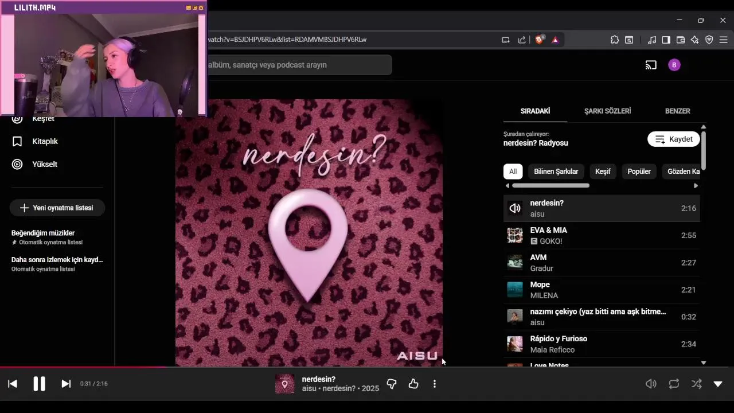
Task: Click the share icon in address bar
Action: [x=522, y=40]
